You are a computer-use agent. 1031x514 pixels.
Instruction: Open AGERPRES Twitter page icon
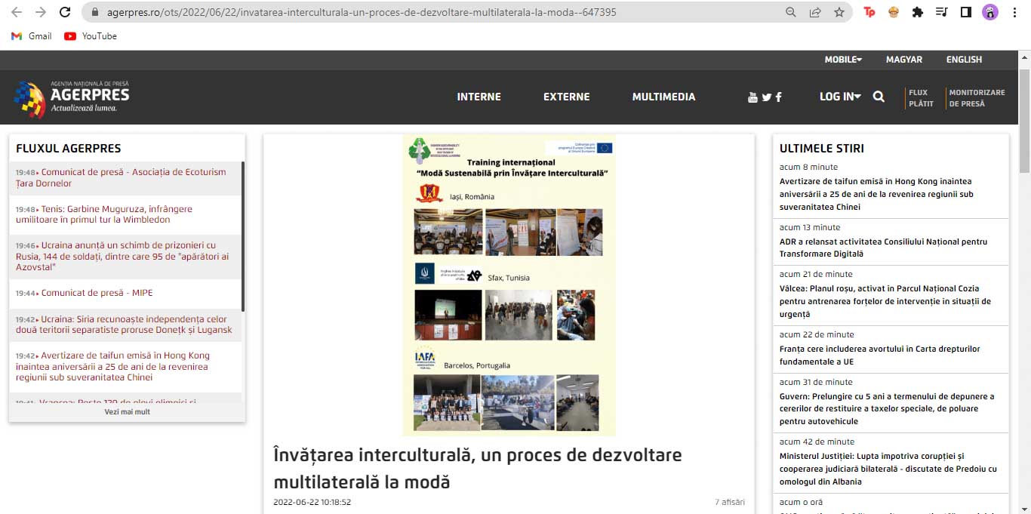[x=766, y=97]
